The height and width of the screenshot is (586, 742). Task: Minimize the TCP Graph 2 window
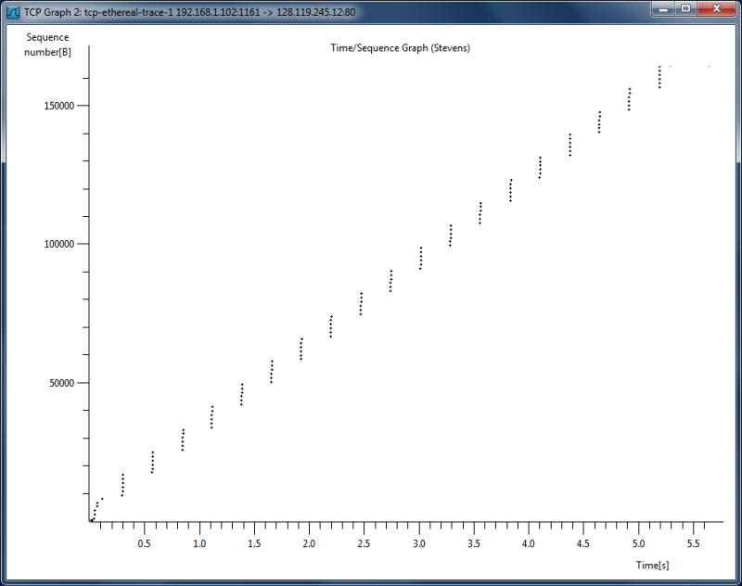(x=663, y=9)
